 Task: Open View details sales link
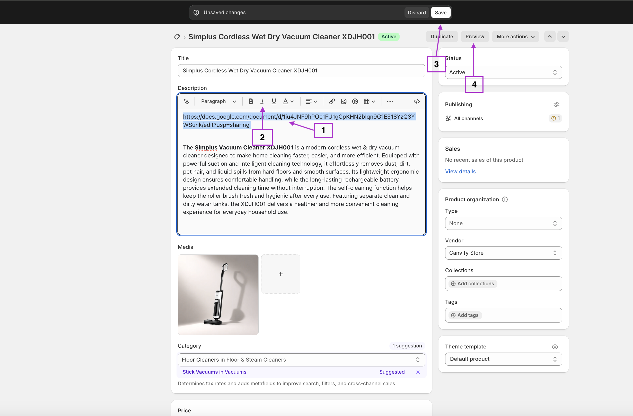pyautogui.click(x=460, y=172)
